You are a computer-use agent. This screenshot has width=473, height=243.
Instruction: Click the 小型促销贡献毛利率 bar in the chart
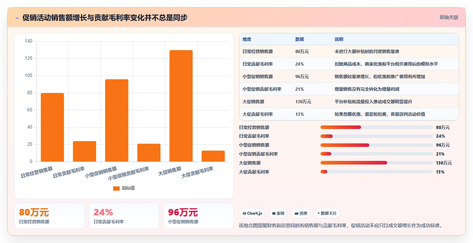(x=149, y=153)
